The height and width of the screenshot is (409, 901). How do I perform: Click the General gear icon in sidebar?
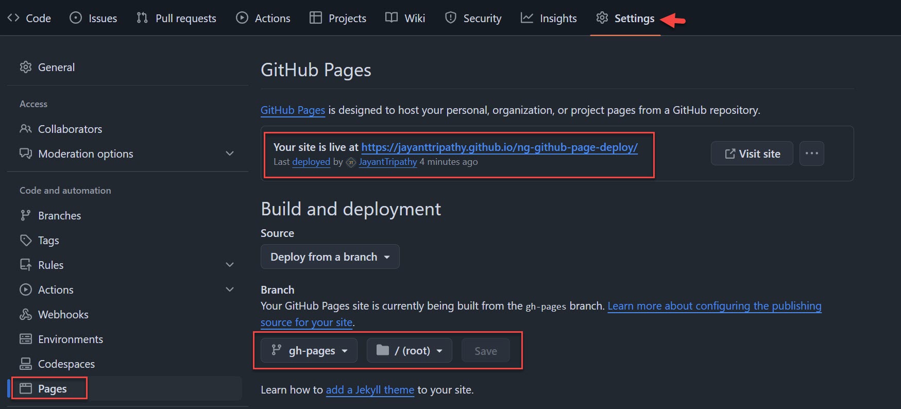click(26, 67)
